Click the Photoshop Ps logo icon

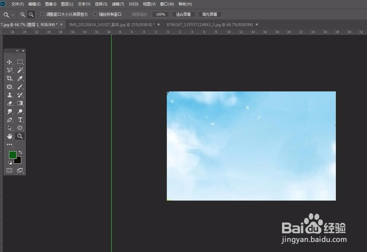click(3, 4)
